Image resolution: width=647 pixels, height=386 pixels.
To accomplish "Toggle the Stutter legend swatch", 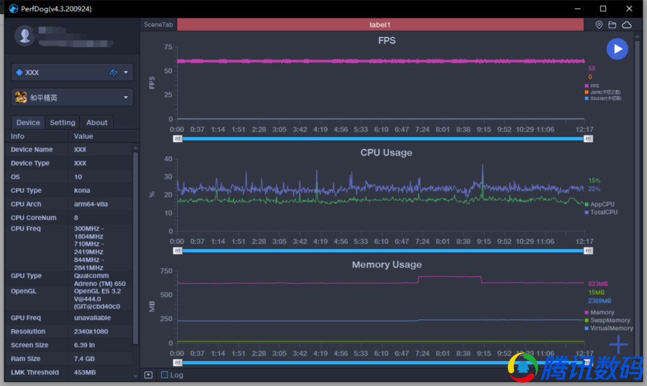I will [586, 98].
